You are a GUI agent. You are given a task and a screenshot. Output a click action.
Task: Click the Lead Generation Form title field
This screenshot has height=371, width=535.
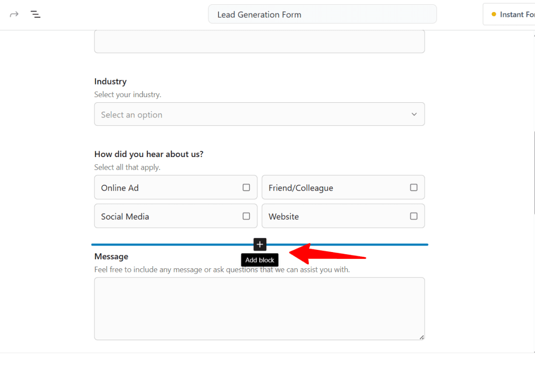pos(322,15)
